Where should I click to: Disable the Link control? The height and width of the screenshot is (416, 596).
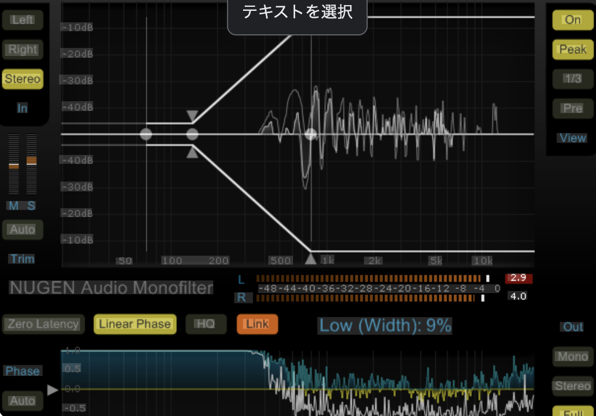[x=257, y=324]
